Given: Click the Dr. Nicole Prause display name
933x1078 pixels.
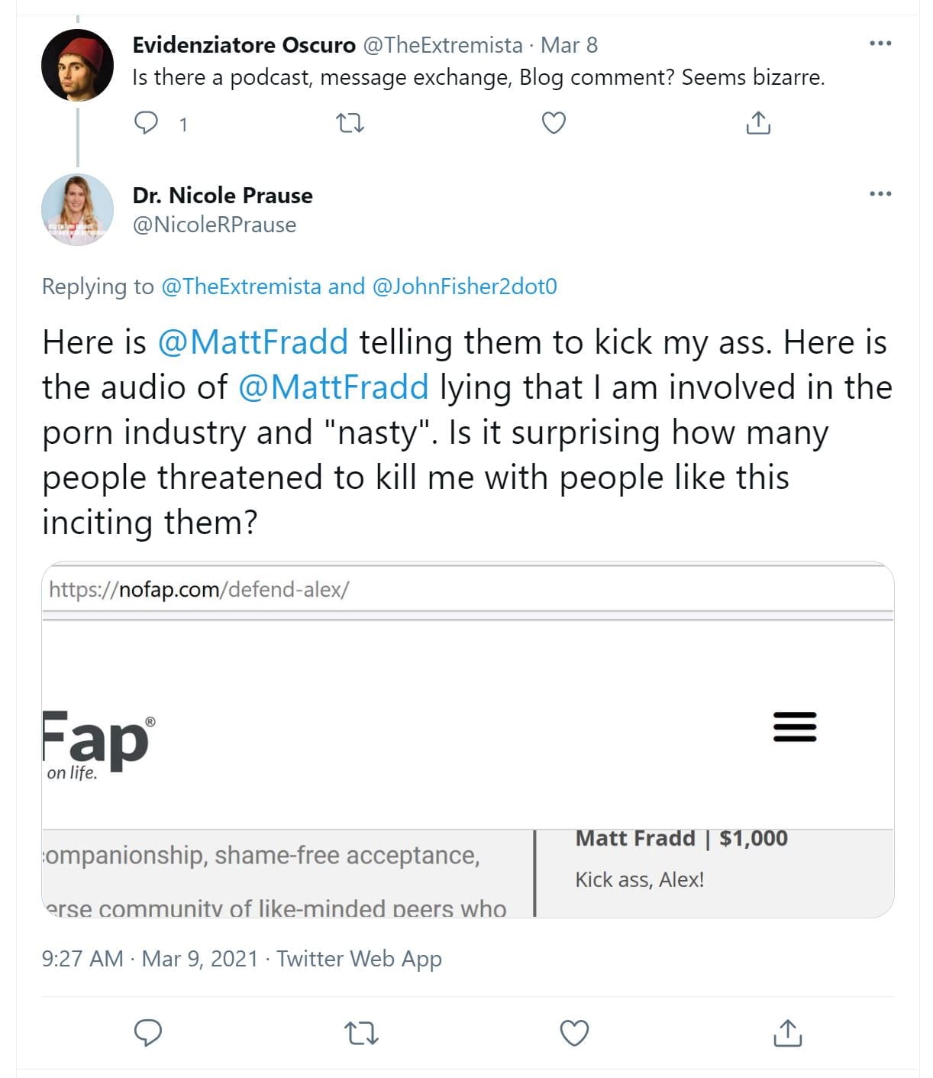Looking at the screenshot, I should coord(222,196).
